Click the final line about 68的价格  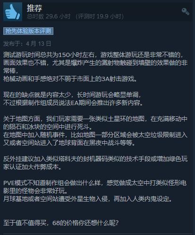tap(61, 223)
